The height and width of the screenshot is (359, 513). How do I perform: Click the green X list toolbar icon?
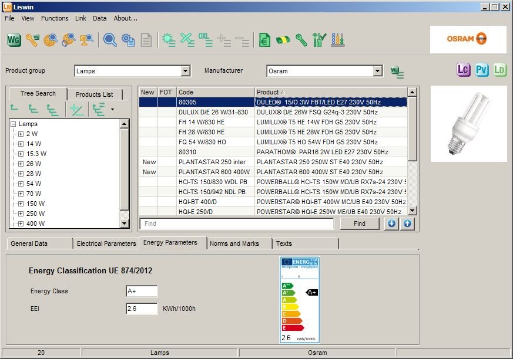coord(187,40)
